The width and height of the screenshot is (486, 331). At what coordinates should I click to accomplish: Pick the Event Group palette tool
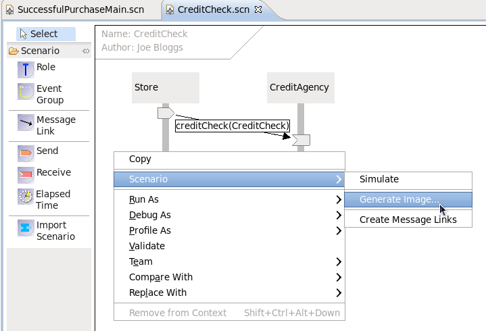pos(26,94)
